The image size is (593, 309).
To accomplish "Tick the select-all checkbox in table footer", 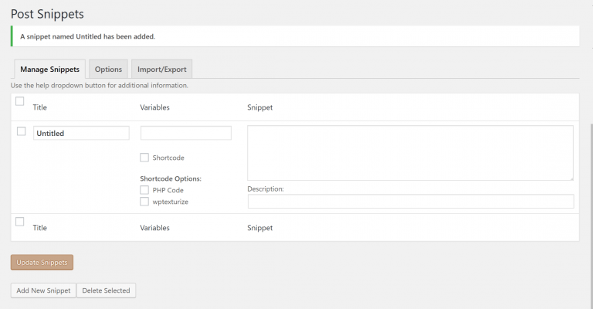I will (20, 222).
